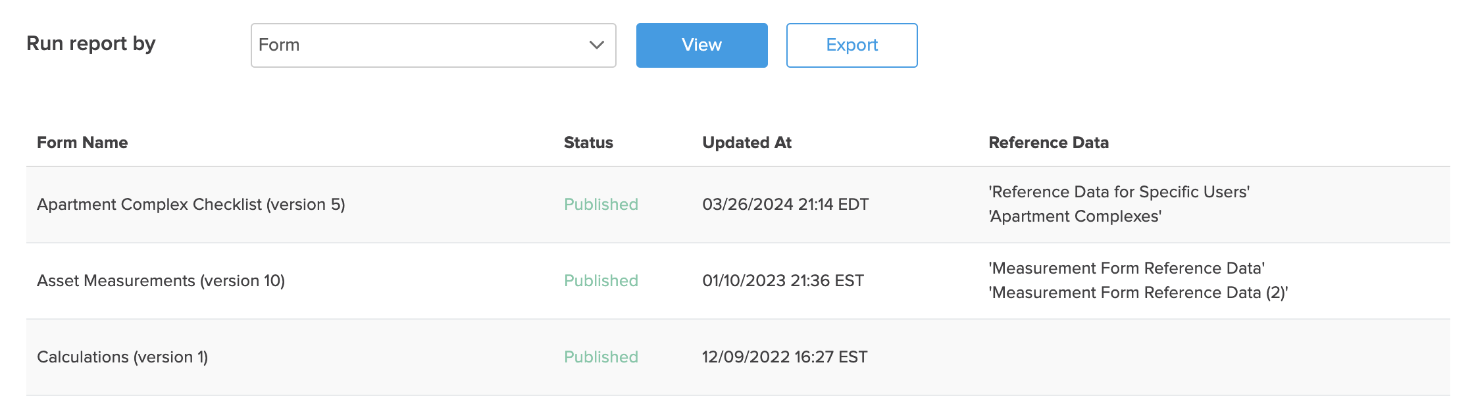Click the Updated At column header
The image size is (1474, 396).
(x=747, y=142)
